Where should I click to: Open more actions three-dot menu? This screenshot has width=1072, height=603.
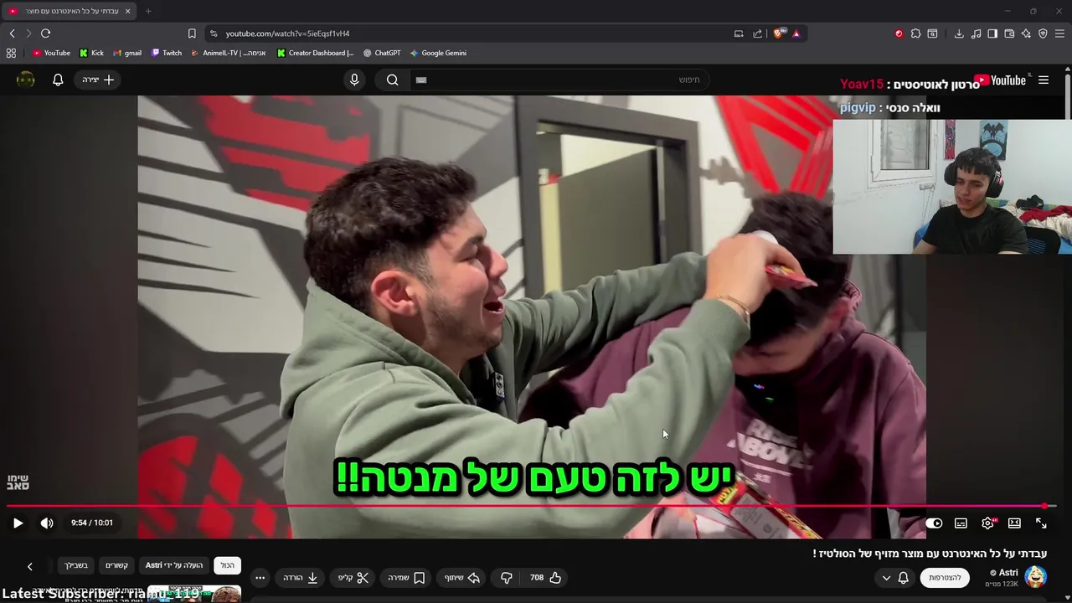coord(260,577)
